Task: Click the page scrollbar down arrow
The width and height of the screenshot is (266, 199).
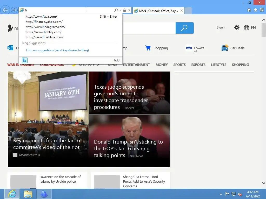Action: tap(264, 183)
